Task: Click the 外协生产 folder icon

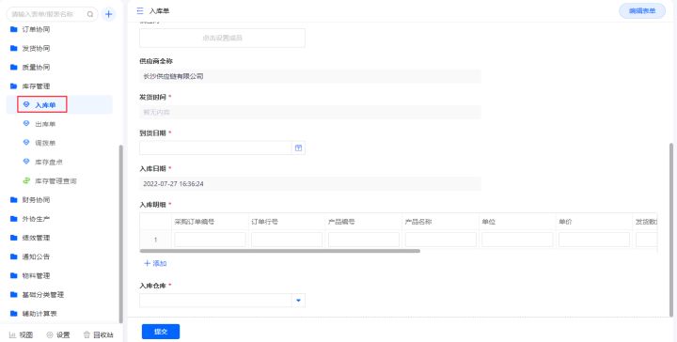Action: [x=14, y=219]
